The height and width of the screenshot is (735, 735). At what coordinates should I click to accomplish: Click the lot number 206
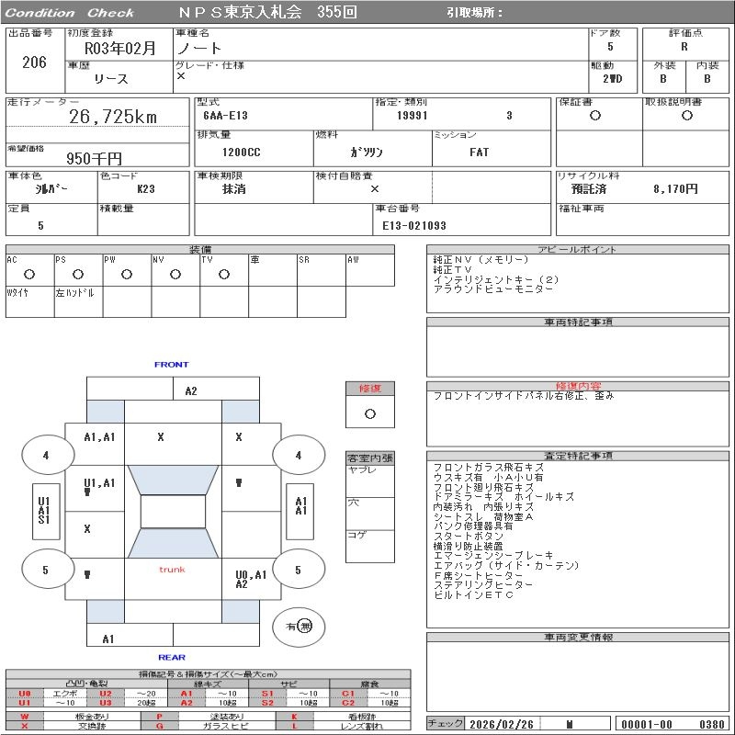tap(34, 62)
